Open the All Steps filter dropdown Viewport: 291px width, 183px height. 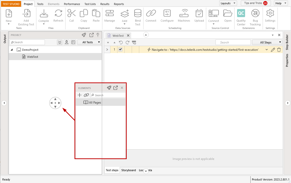(x=267, y=42)
